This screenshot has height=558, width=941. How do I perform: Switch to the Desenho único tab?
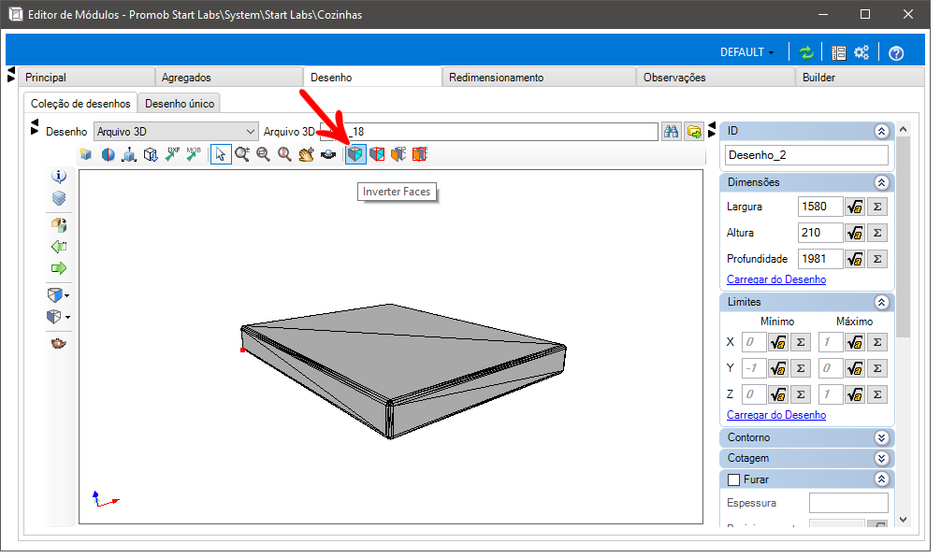click(x=179, y=104)
